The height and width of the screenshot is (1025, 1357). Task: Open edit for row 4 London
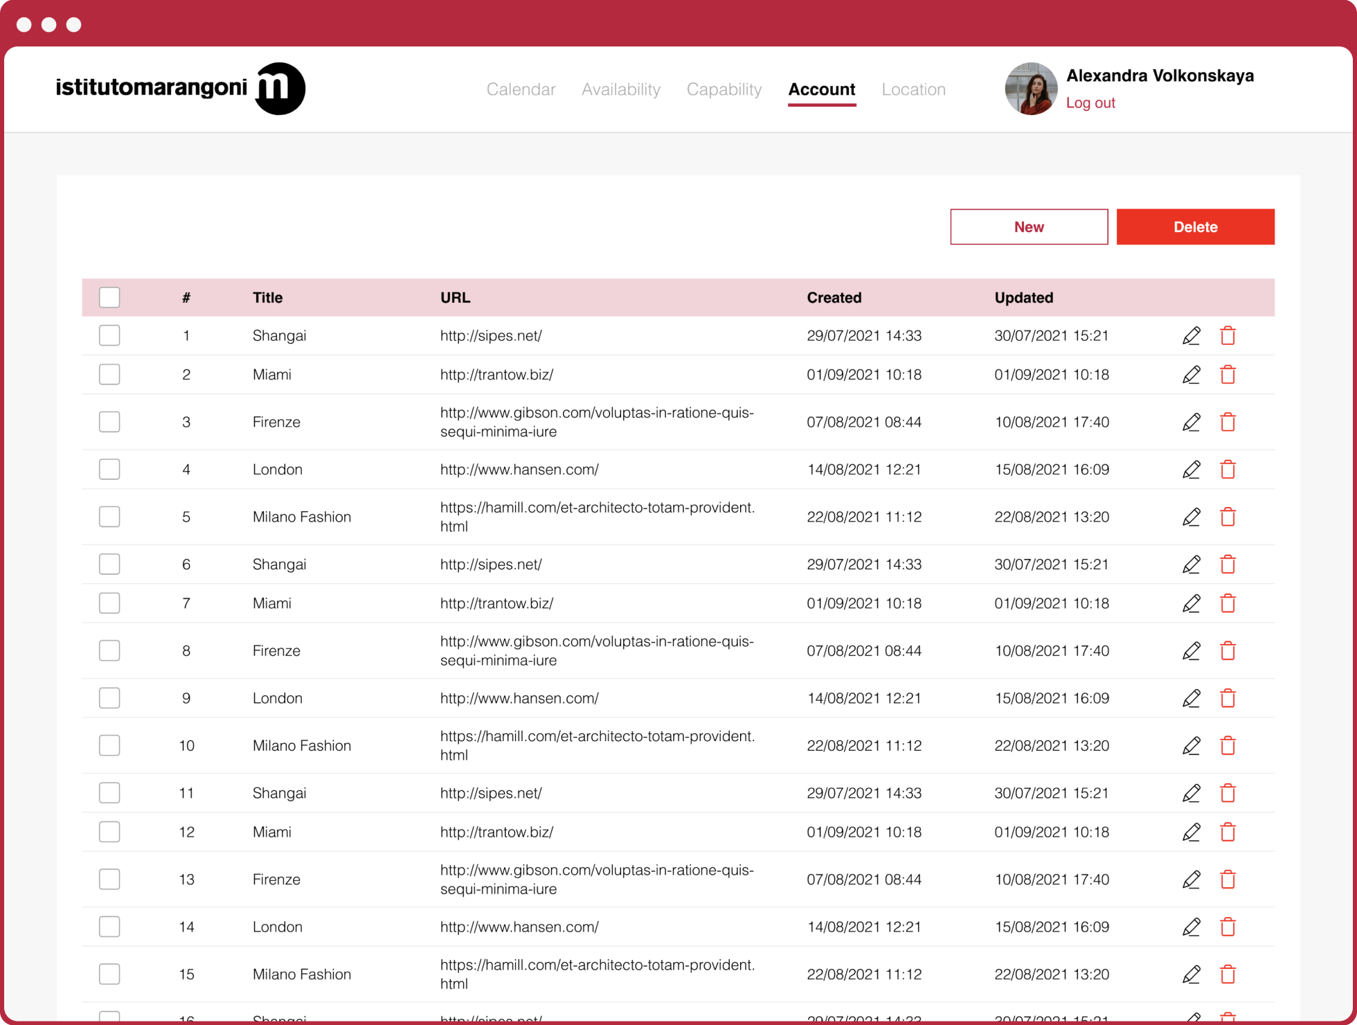tap(1191, 470)
